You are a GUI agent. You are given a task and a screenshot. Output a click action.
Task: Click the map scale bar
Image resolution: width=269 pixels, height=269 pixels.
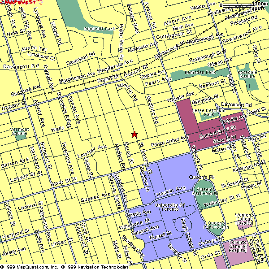(243, 6)
